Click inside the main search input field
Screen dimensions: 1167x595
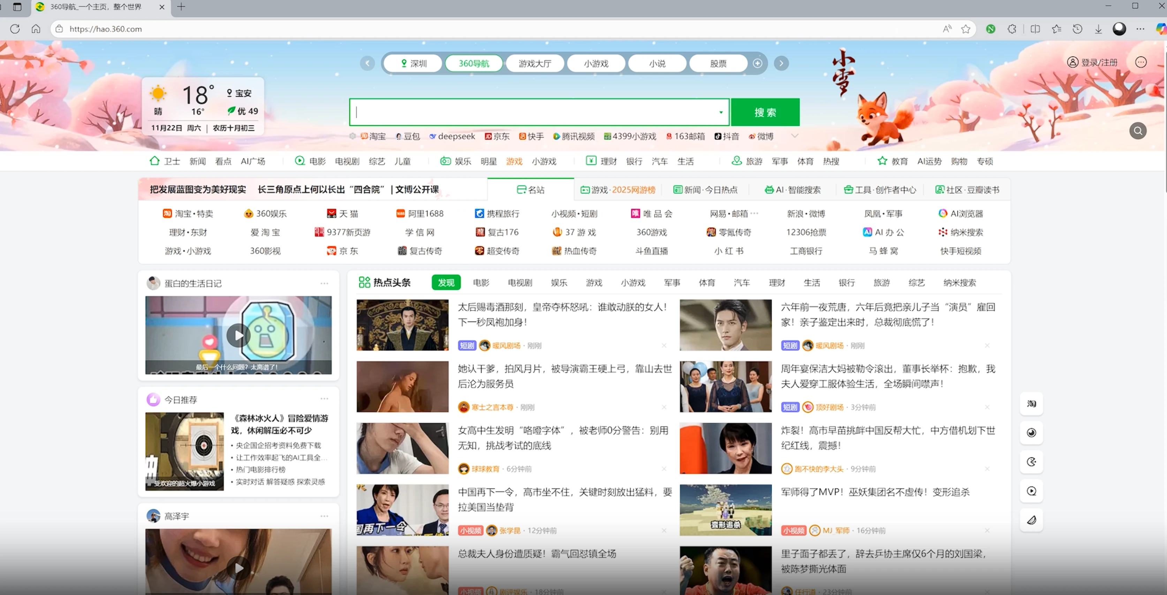[535, 112]
